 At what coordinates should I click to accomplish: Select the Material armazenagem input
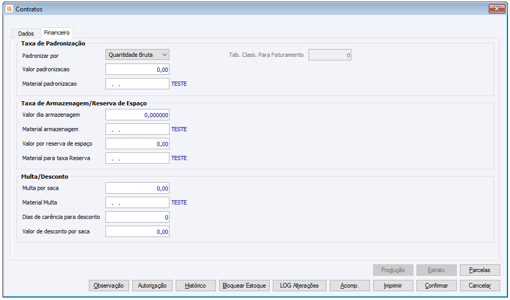pyautogui.click(x=137, y=129)
